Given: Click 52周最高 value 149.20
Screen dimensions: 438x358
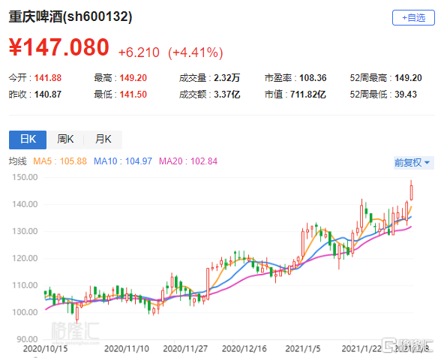Looking at the screenshot, I should [x=408, y=78].
